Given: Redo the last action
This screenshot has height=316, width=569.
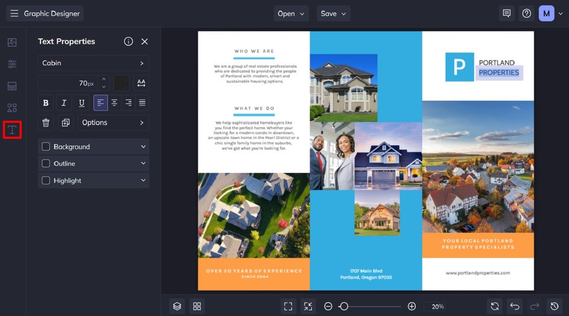Looking at the screenshot, I should tap(535, 306).
